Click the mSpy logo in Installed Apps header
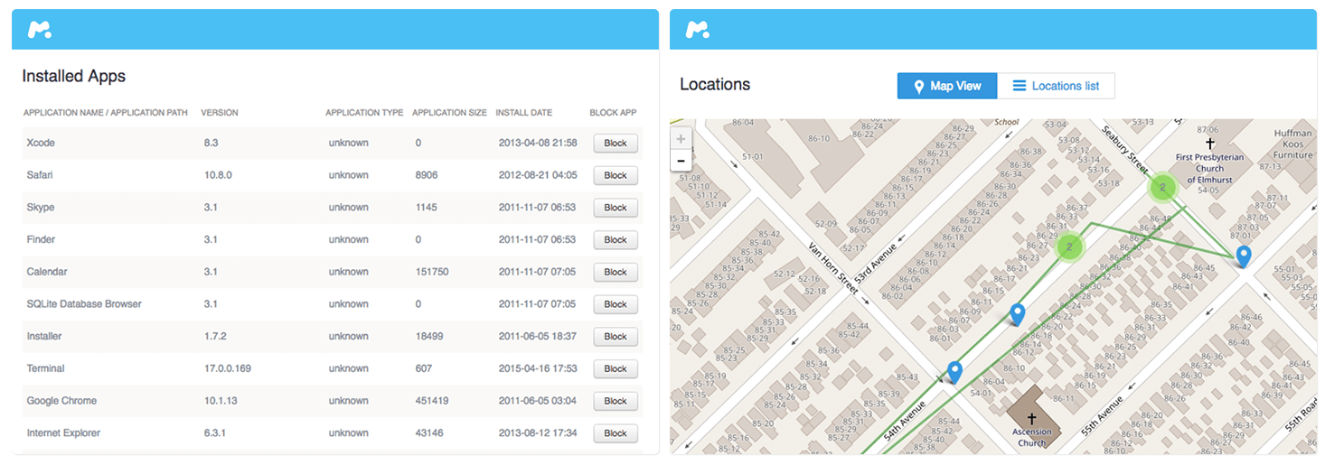This screenshot has width=1325, height=465. pyautogui.click(x=39, y=30)
